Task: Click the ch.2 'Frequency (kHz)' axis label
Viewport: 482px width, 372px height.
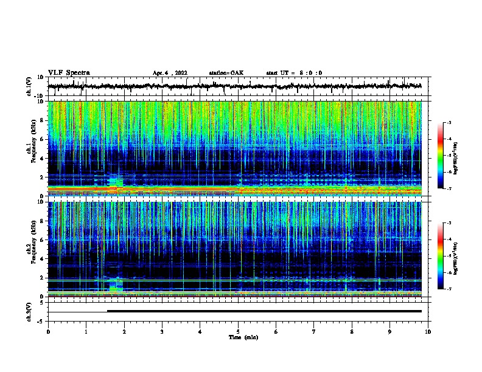Action: [33, 242]
